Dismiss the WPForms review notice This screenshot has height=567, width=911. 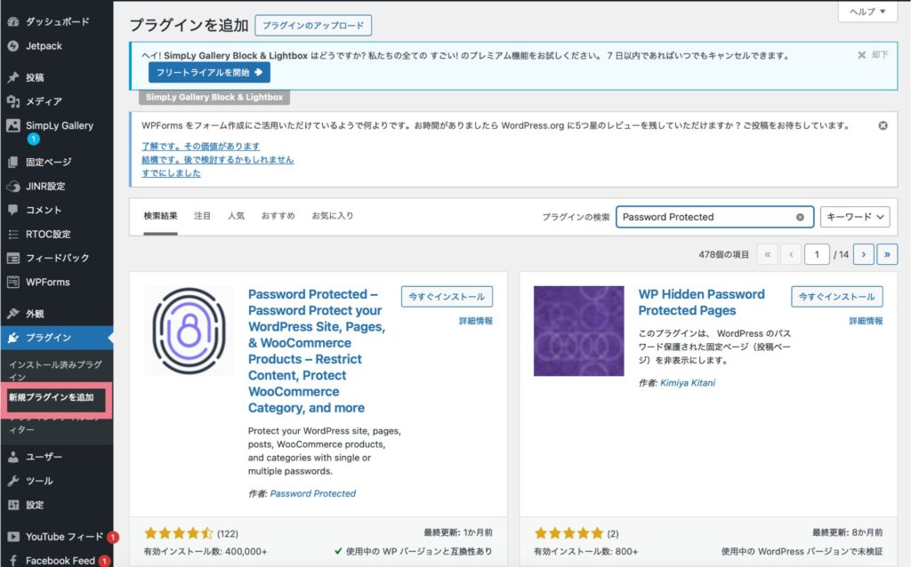(883, 126)
